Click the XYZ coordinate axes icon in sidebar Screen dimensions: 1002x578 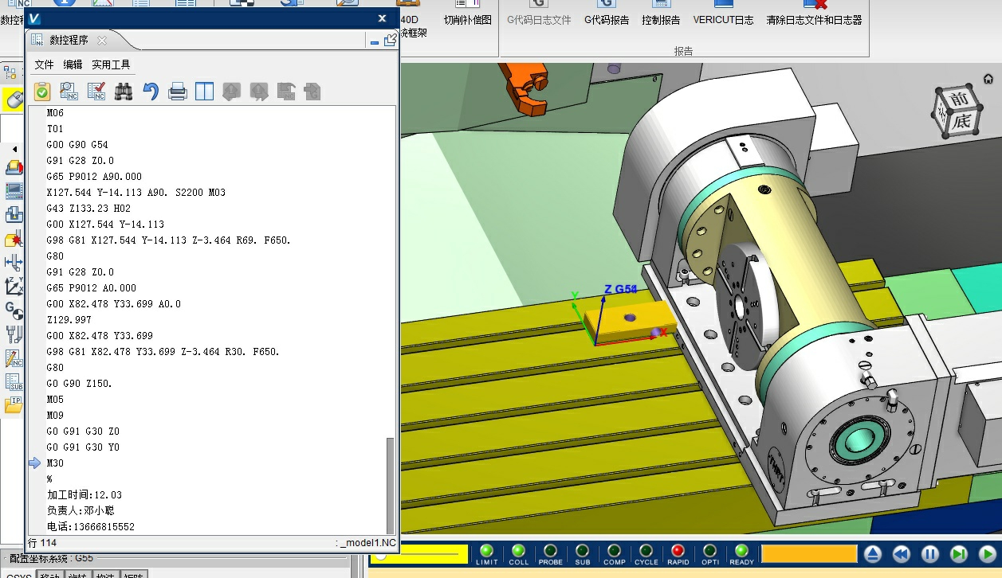(14, 286)
